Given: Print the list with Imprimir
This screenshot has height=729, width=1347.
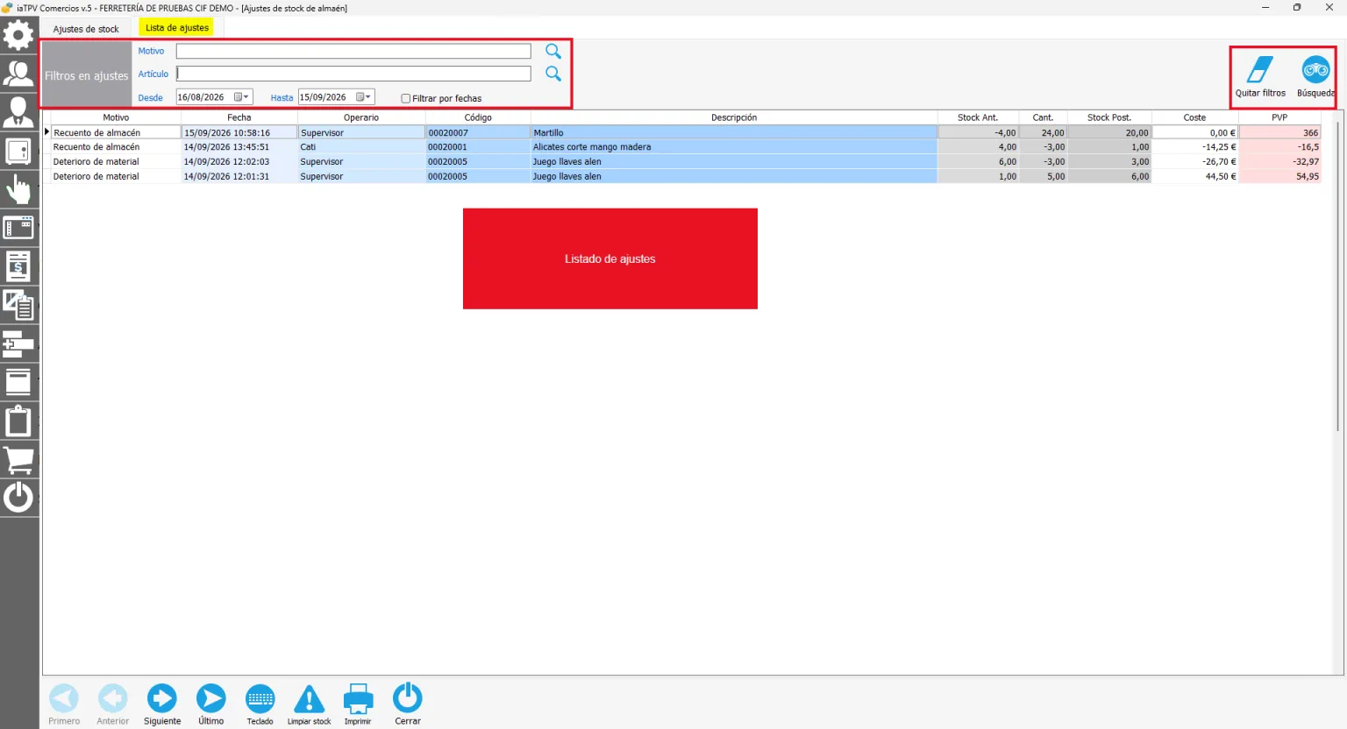Looking at the screenshot, I should click(x=358, y=704).
